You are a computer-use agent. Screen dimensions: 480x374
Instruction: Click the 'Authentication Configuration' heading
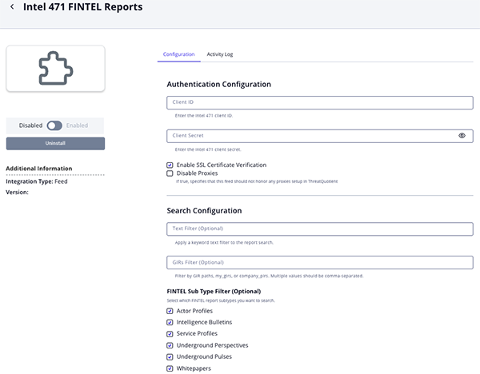click(x=219, y=85)
